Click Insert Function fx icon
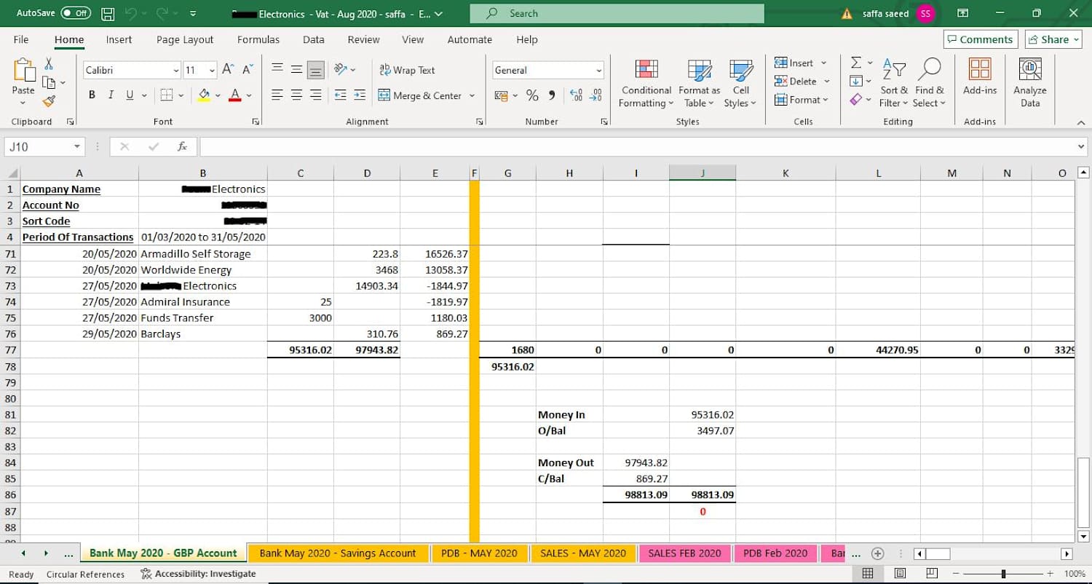Viewport: 1092px width, 584px height. [182, 146]
